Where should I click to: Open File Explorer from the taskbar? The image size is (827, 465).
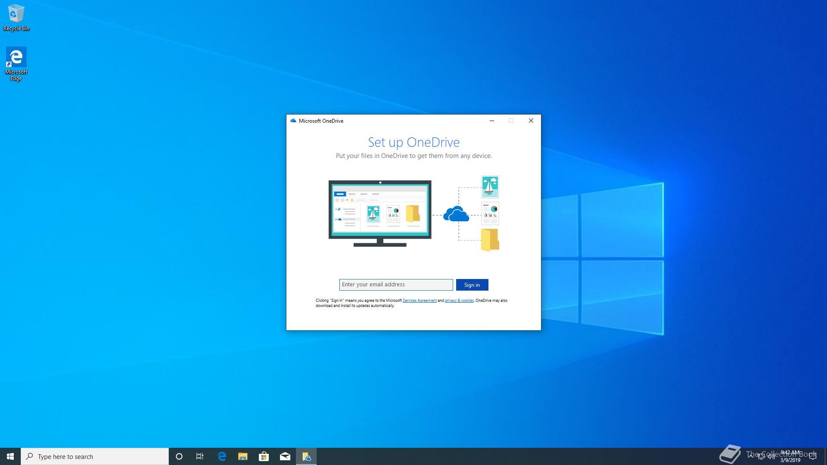tap(243, 456)
